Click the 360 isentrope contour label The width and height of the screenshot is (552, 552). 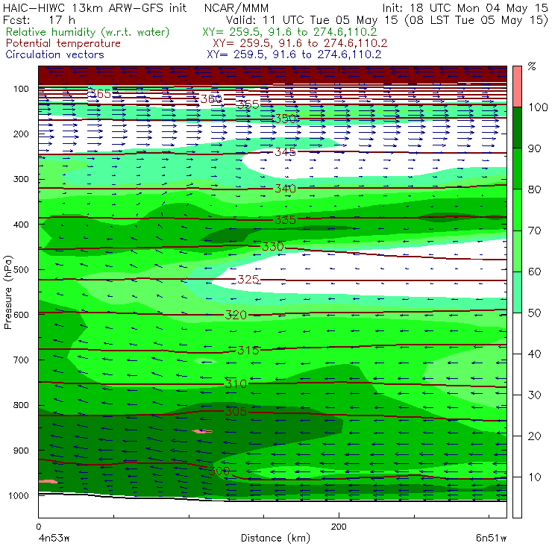click(x=211, y=99)
